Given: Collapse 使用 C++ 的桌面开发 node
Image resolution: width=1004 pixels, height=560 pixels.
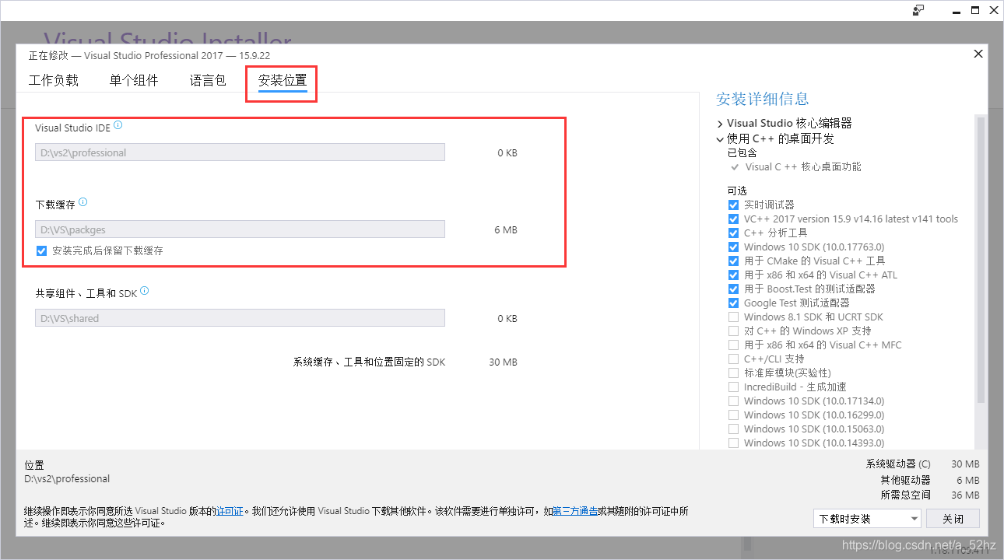Looking at the screenshot, I should pos(720,138).
